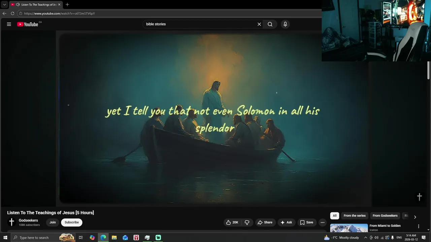Open options for 'From Miami to Solden' video
Screen dimensions: 431x242
click(419, 227)
